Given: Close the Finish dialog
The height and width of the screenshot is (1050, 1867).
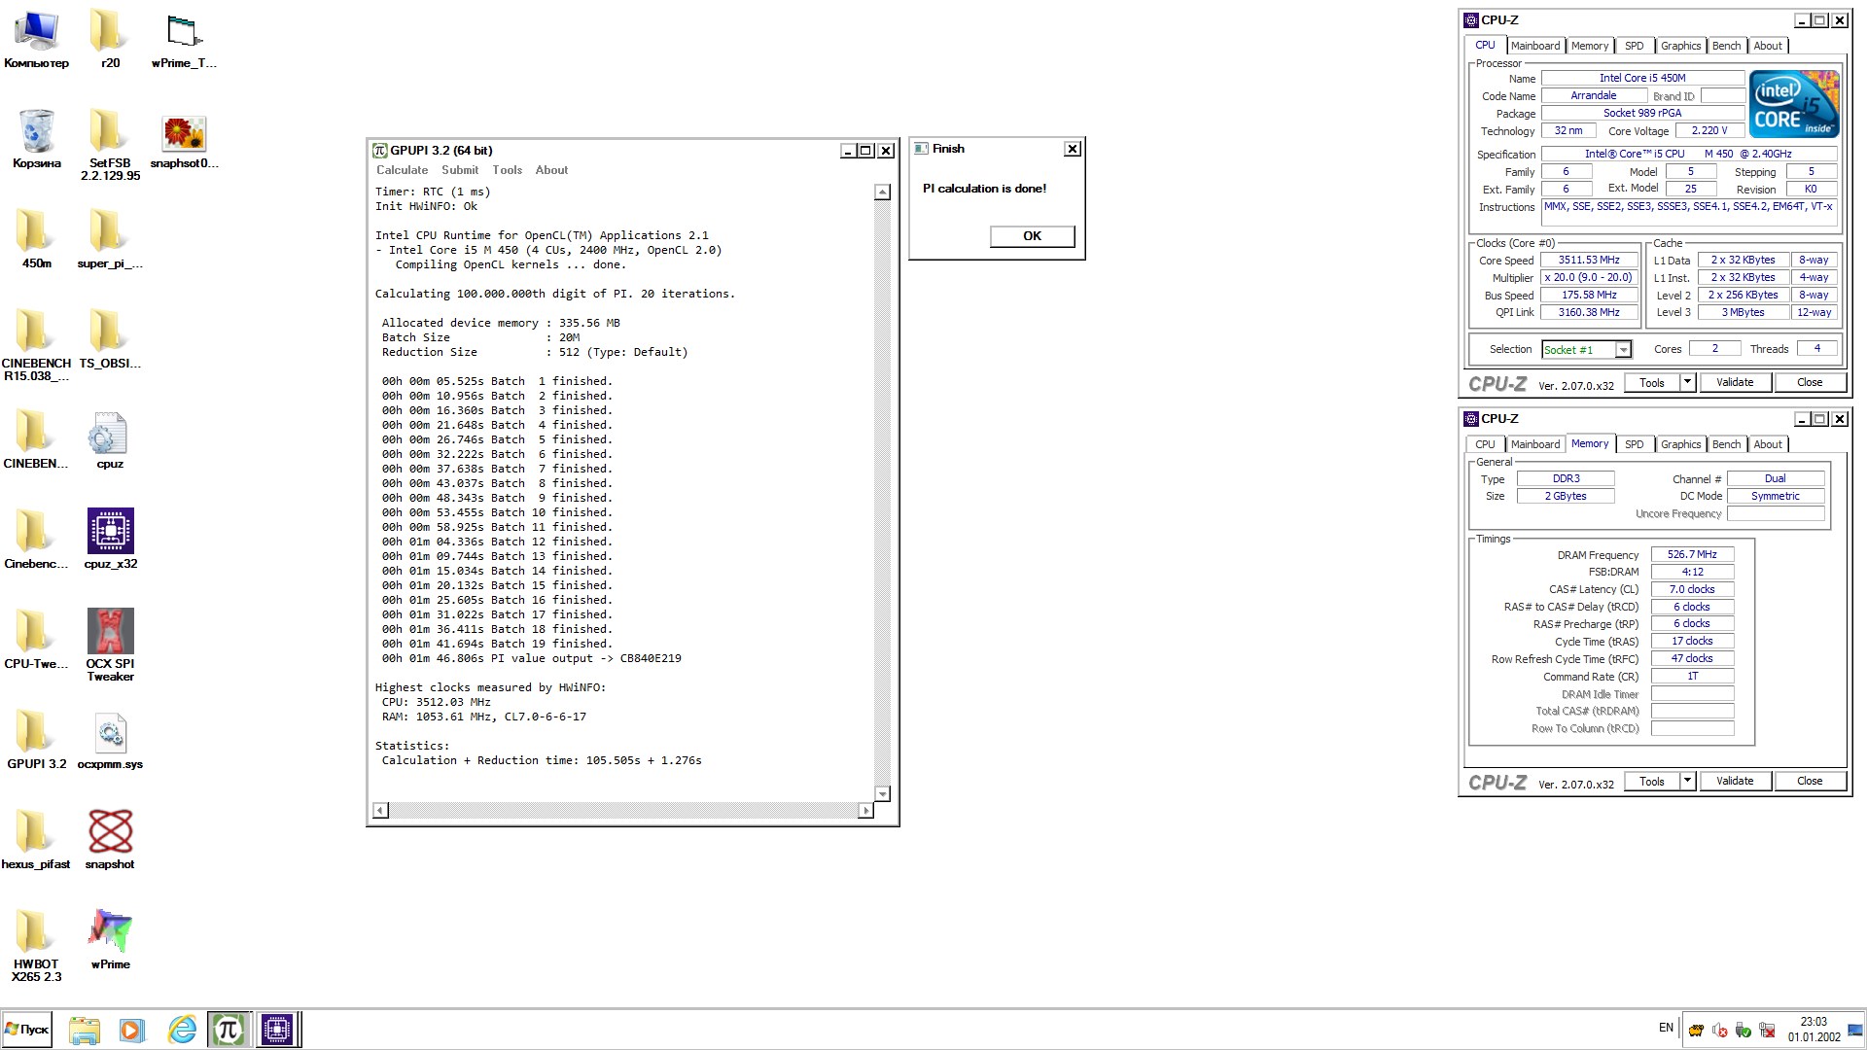Looking at the screenshot, I should click(x=1073, y=149).
